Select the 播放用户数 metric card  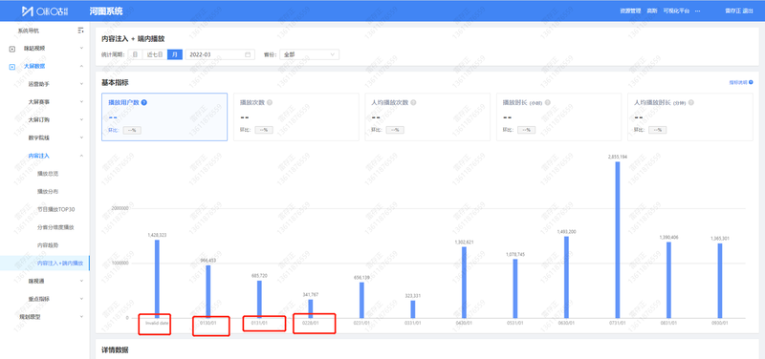tap(164, 116)
